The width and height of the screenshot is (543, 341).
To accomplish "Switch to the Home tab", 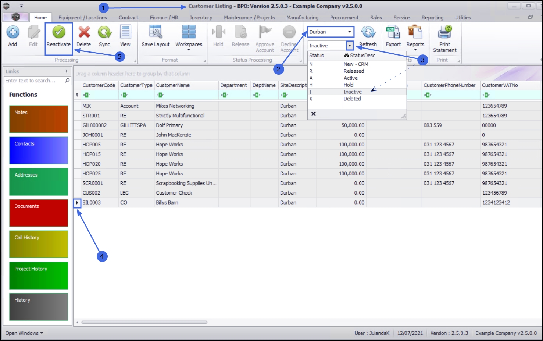I will [40, 17].
